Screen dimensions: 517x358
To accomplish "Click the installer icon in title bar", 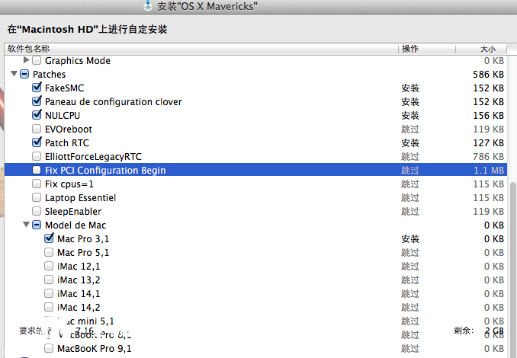I will pos(149,7).
